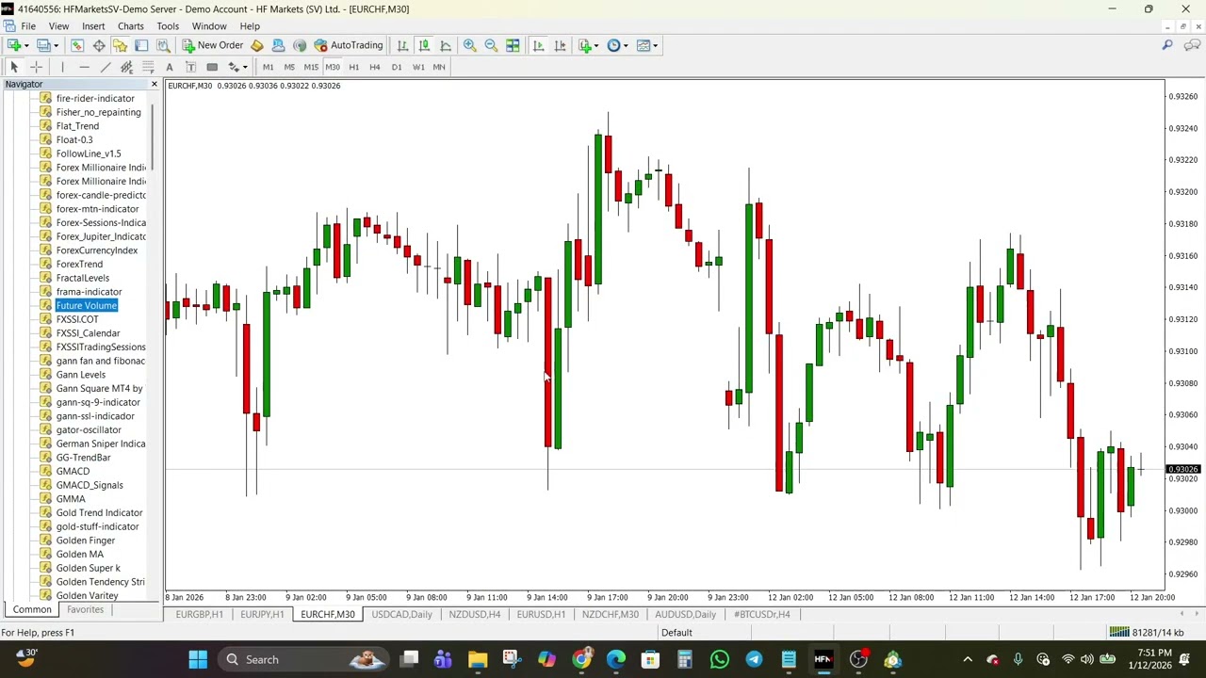Switch to the EURGBP,H1 chart tab

click(199, 614)
